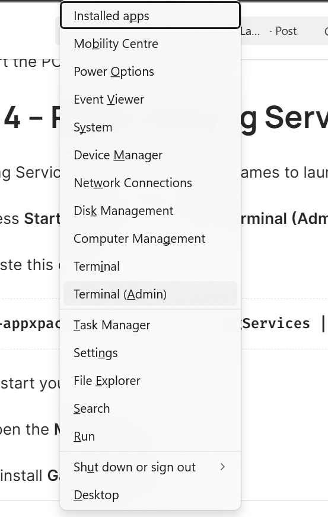Open Power Options

coord(150,72)
